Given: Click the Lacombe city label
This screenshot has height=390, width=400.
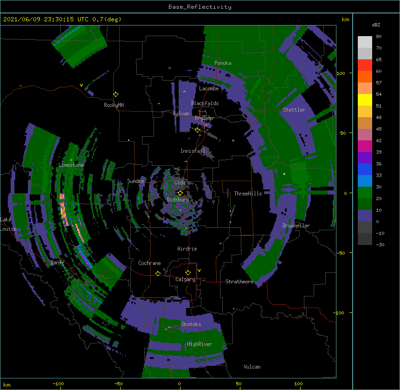Looking at the screenshot, I should (209, 88).
